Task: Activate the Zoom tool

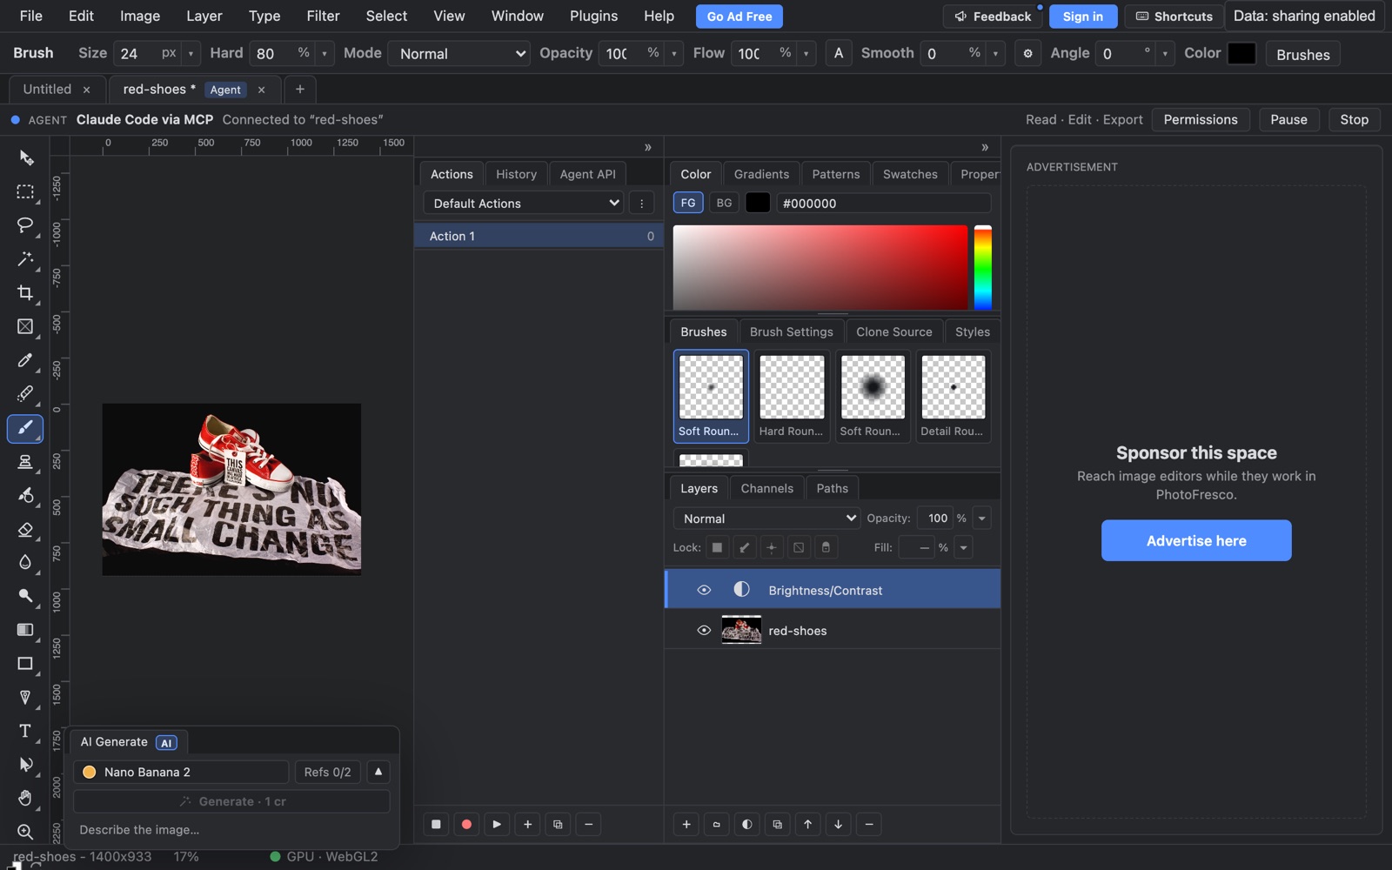Action: pyautogui.click(x=25, y=832)
